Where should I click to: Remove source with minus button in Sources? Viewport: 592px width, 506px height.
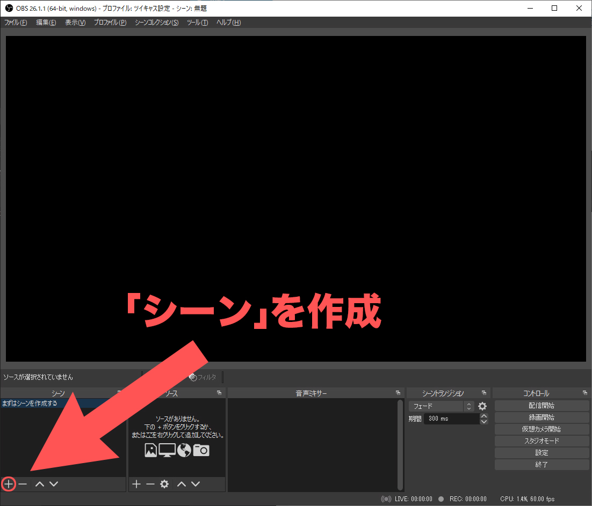(x=150, y=484)
